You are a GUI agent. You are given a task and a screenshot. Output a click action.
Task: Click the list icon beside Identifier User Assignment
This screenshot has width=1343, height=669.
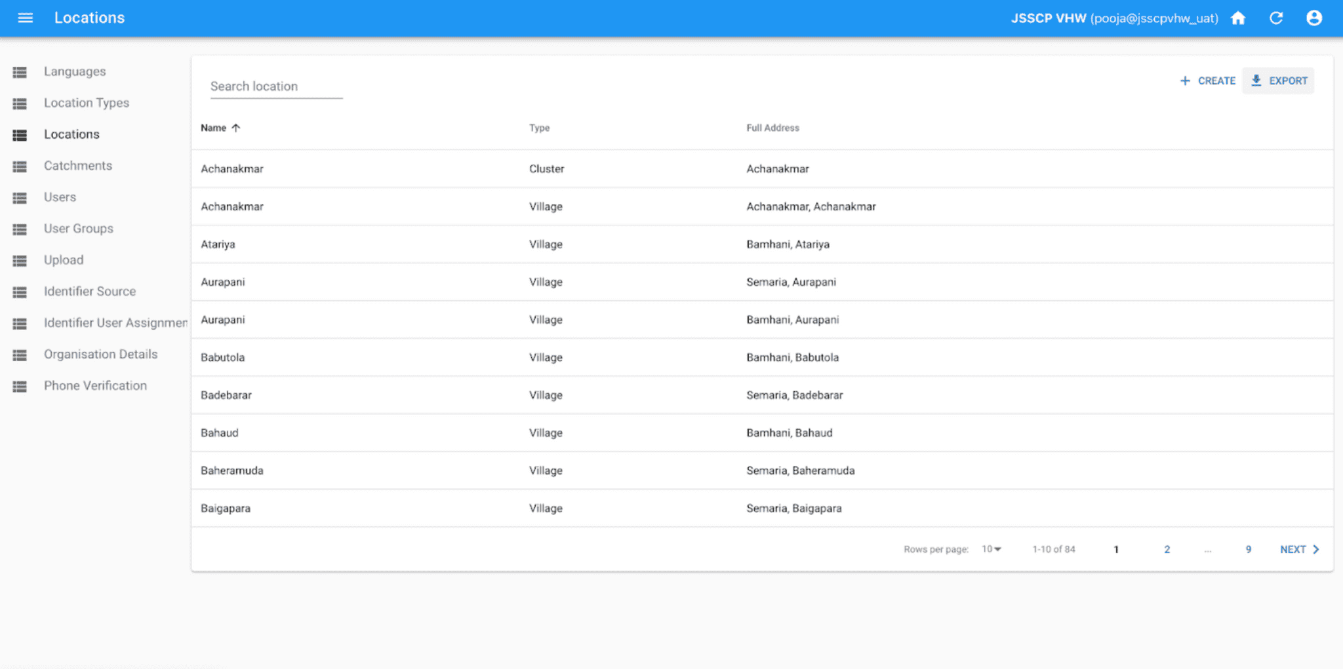coord(20,324)
